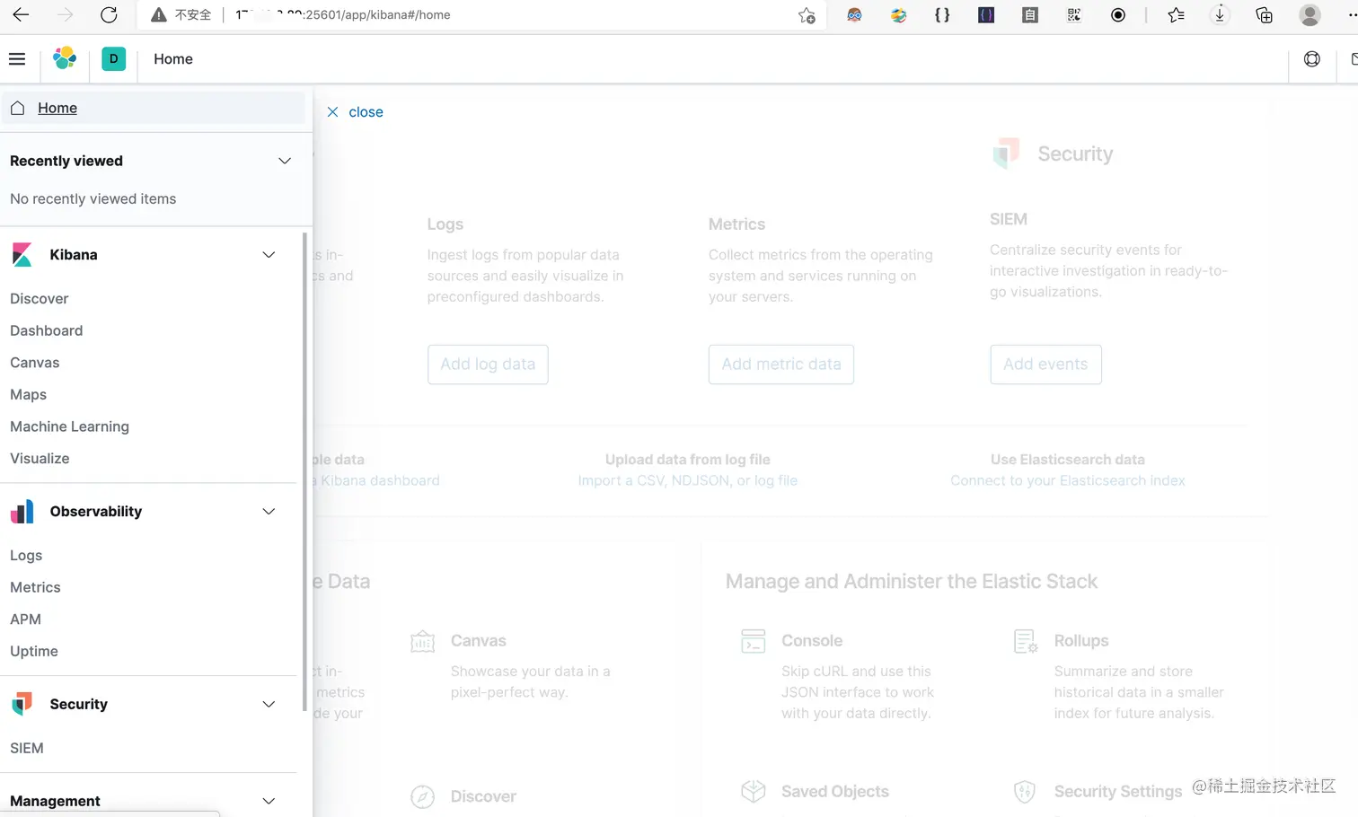The width and height of the screenshot is (1358, 817).
Task: Open the Elastic logo home link
Action: coord(65,59)
